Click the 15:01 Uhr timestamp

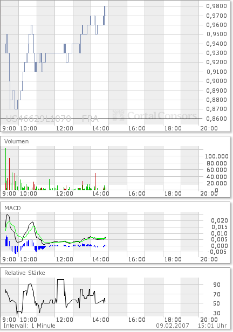coord(212,326)
